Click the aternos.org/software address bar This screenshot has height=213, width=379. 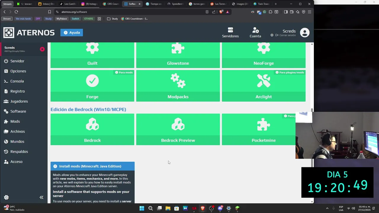tap(74, 12)
